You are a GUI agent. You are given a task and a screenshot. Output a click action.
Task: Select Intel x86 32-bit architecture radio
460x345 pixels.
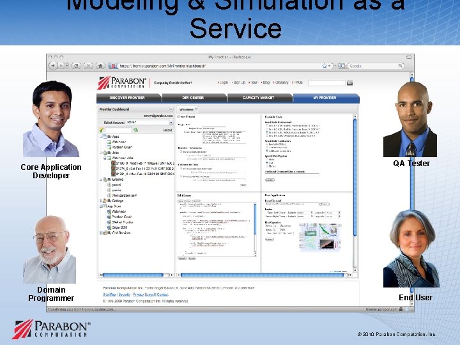(x=267, y=144)
